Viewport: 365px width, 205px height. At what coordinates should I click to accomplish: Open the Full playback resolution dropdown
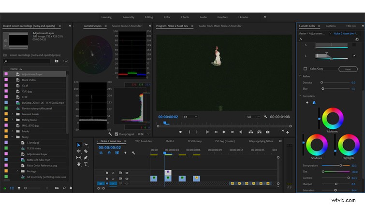click(253, 117)
